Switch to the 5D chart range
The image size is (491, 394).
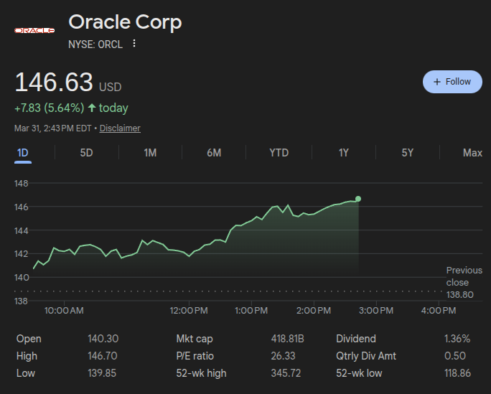pos(86,153)
